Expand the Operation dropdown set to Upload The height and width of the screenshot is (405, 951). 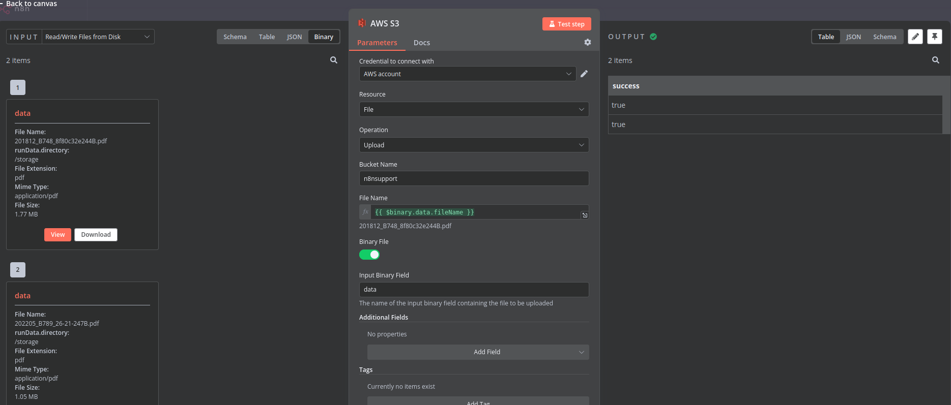[x=473, y=145]
